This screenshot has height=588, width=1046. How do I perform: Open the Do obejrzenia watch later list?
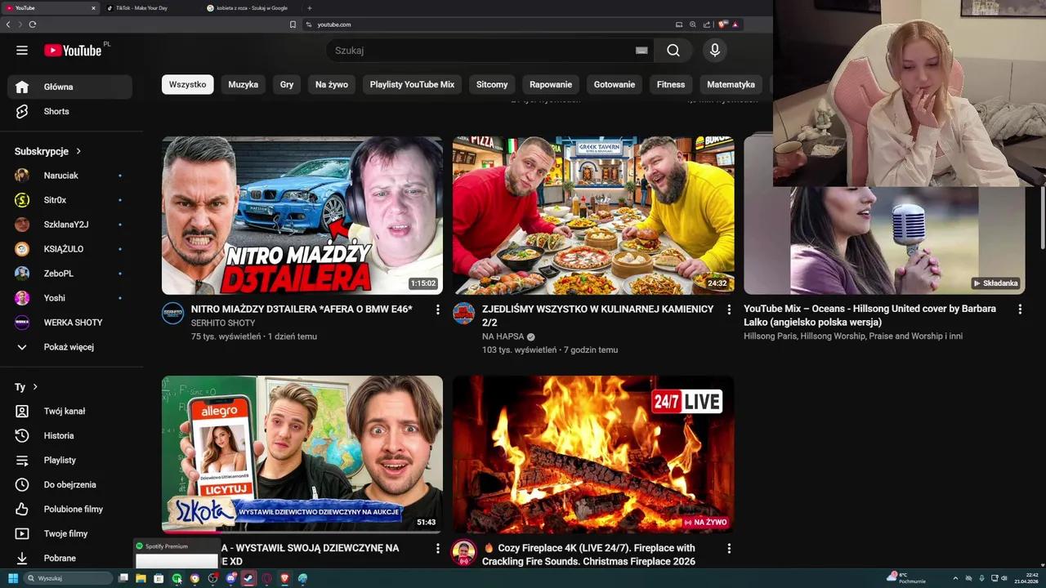tap(70, 484)
